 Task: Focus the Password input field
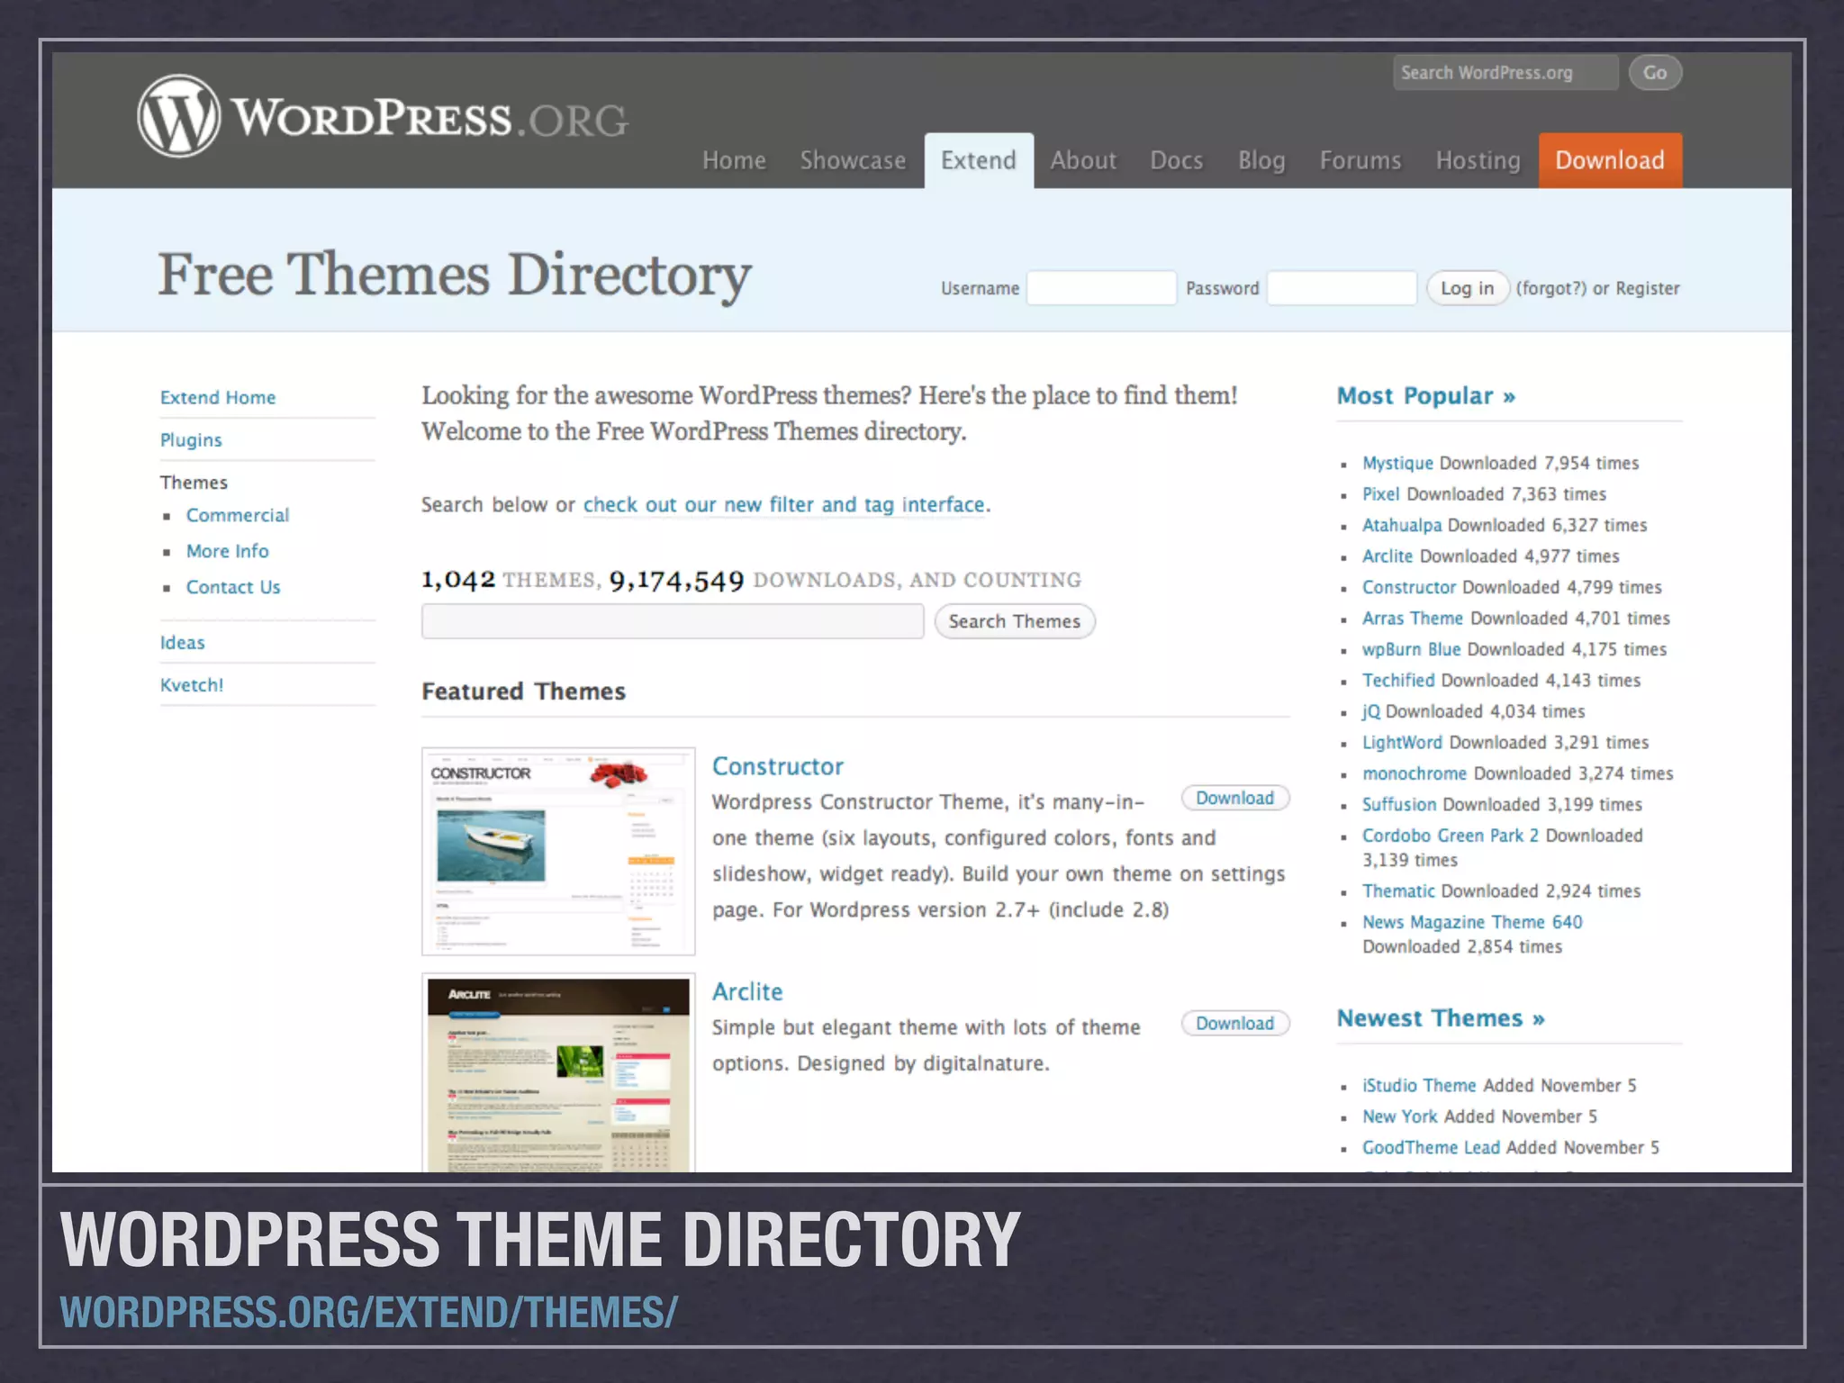[1342, 288]
